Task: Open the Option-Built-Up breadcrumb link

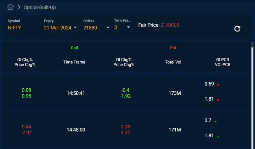Action: 40,7
